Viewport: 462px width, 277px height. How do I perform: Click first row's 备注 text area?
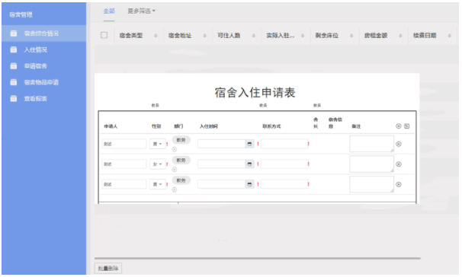[371, 144]
